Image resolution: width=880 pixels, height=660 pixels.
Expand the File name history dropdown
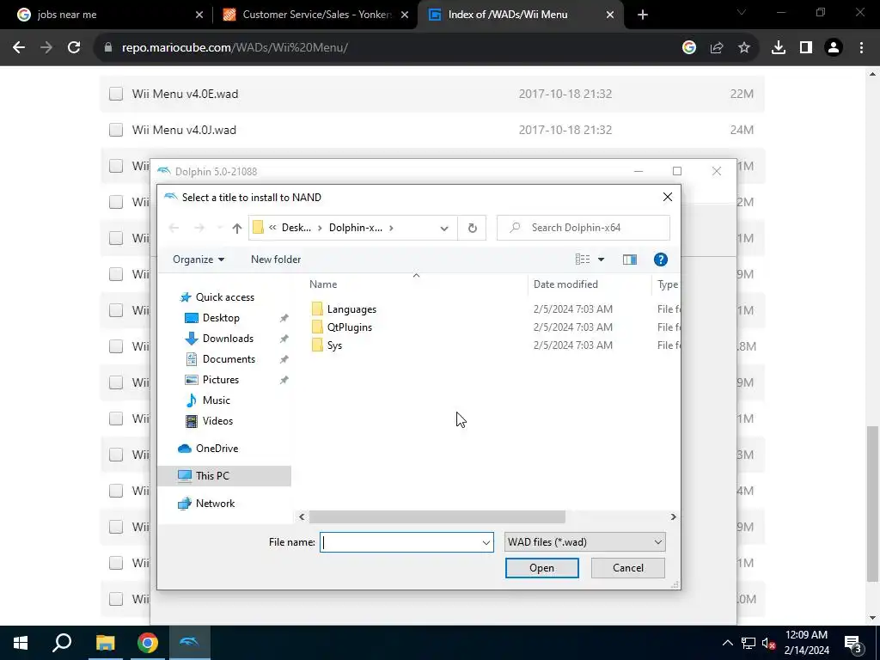coord(486,542)
